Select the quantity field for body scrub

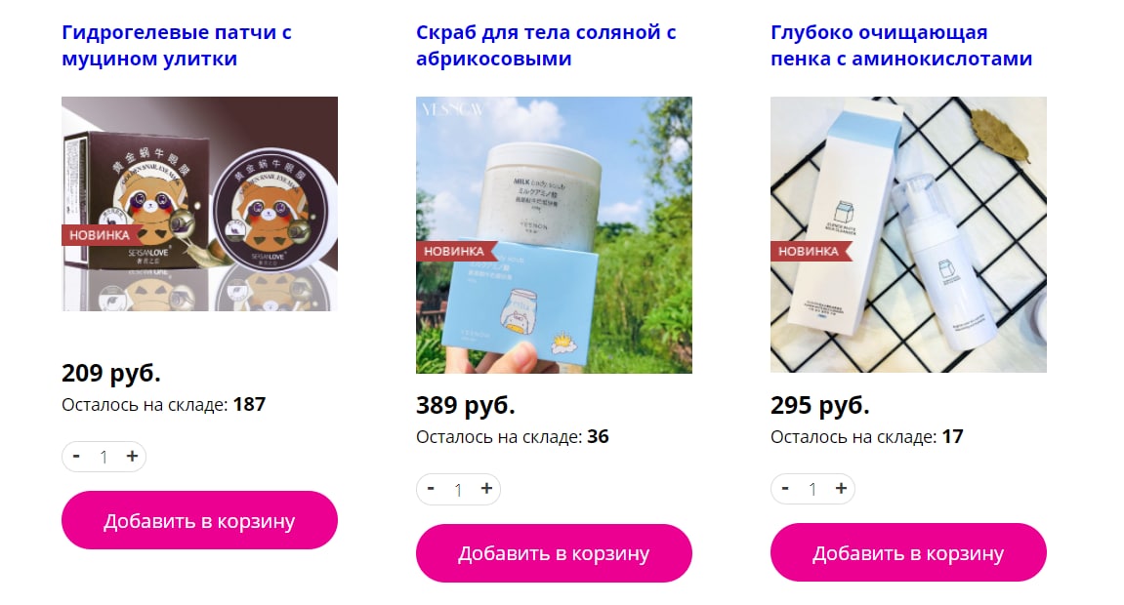coord(459,489)
